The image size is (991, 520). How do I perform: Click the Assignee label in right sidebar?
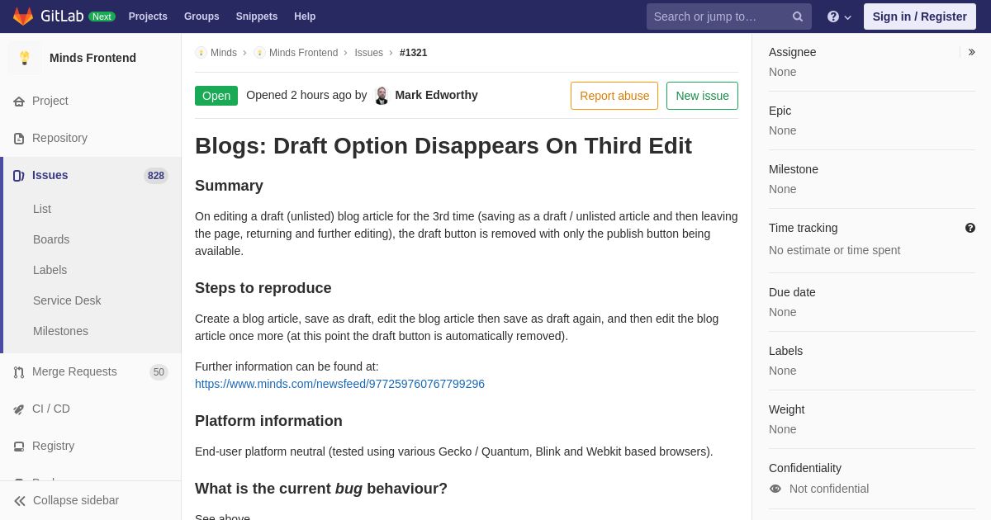792,52
